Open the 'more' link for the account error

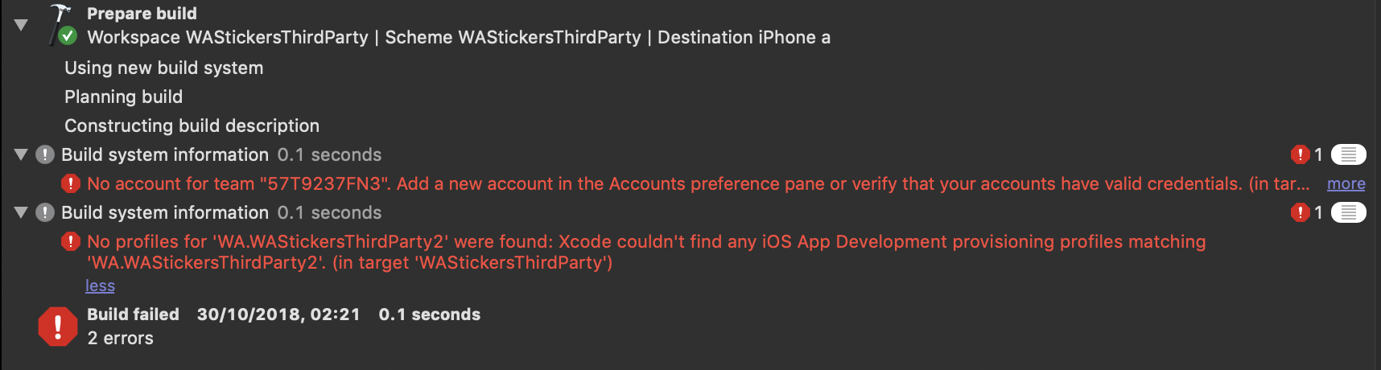pos(1346,183)
